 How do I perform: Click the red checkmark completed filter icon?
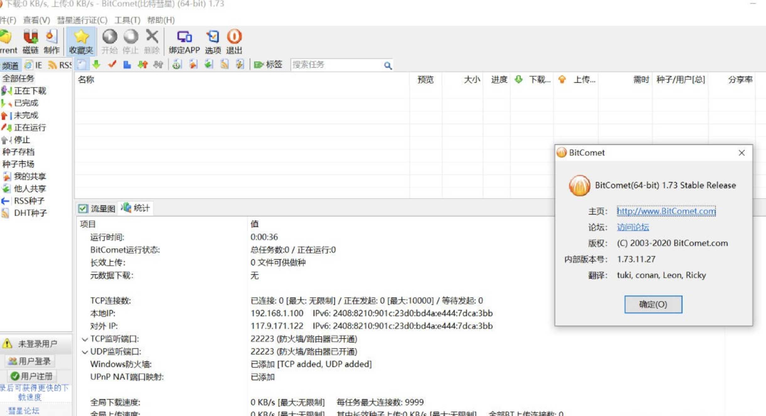click(112, 65)
